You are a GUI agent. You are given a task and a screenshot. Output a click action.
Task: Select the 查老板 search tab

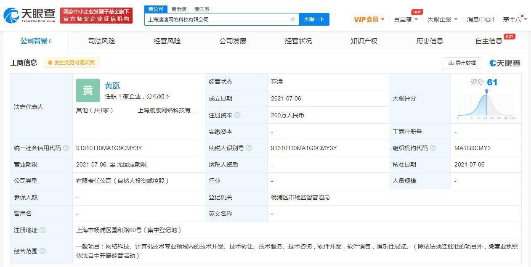coord(179,9)
